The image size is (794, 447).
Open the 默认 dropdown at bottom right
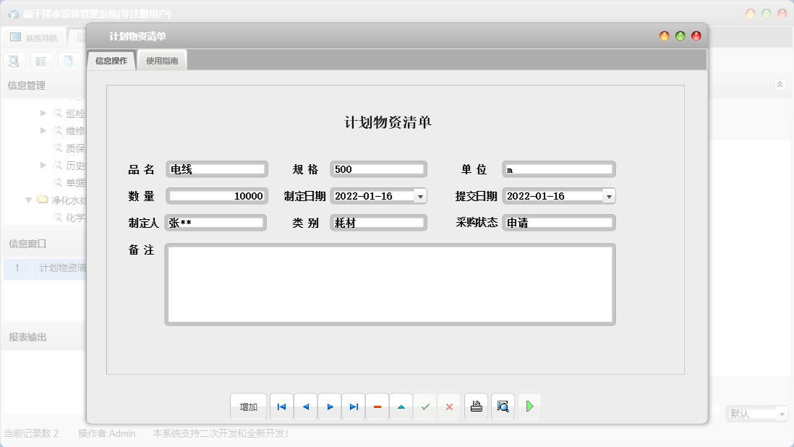click(782, 414)
